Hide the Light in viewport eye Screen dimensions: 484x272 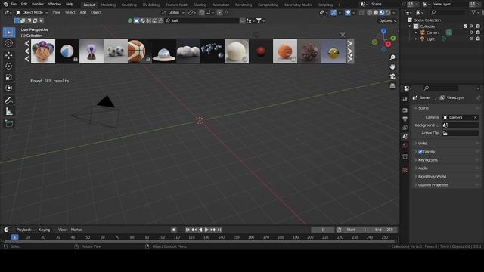point(471,39)
